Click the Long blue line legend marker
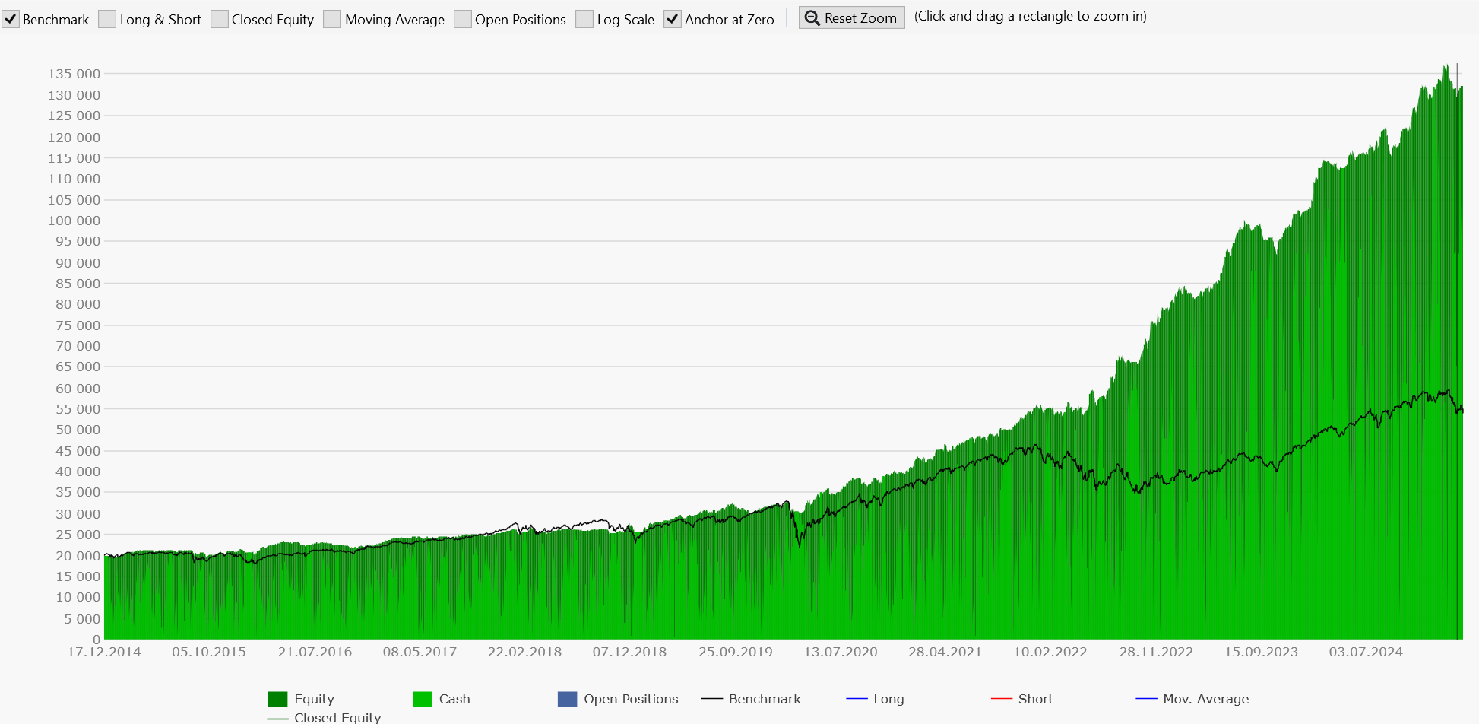This screenshot has width=1479, height=724. click(857, 699)
